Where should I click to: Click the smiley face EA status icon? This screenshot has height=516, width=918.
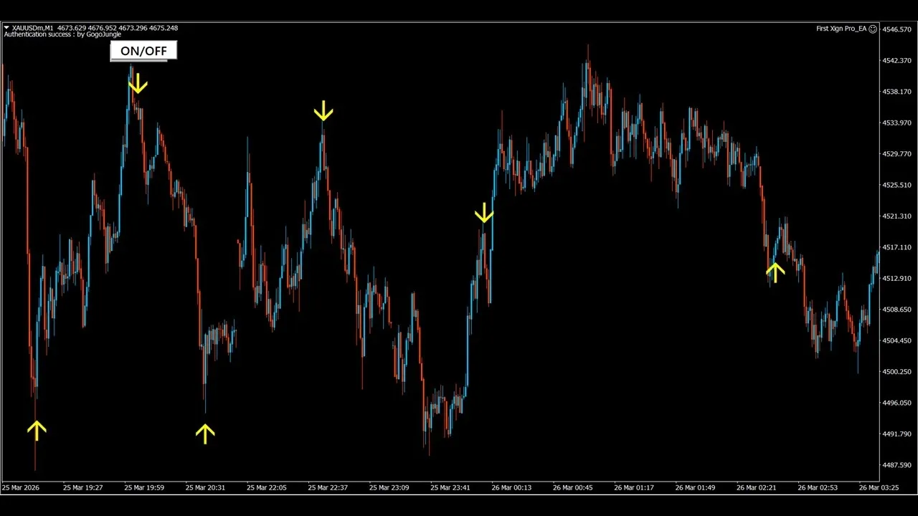pyautogui.click(x=873, y=29)
